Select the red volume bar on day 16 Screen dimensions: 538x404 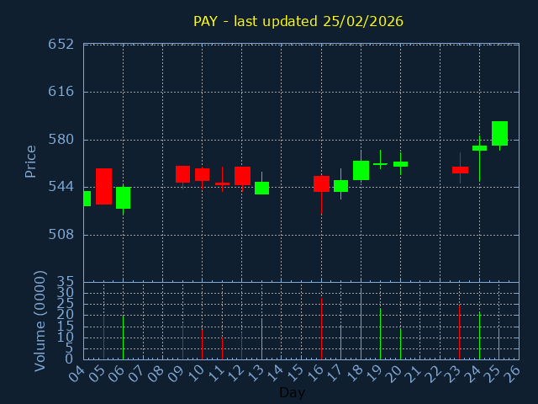[x=321, y=328]
